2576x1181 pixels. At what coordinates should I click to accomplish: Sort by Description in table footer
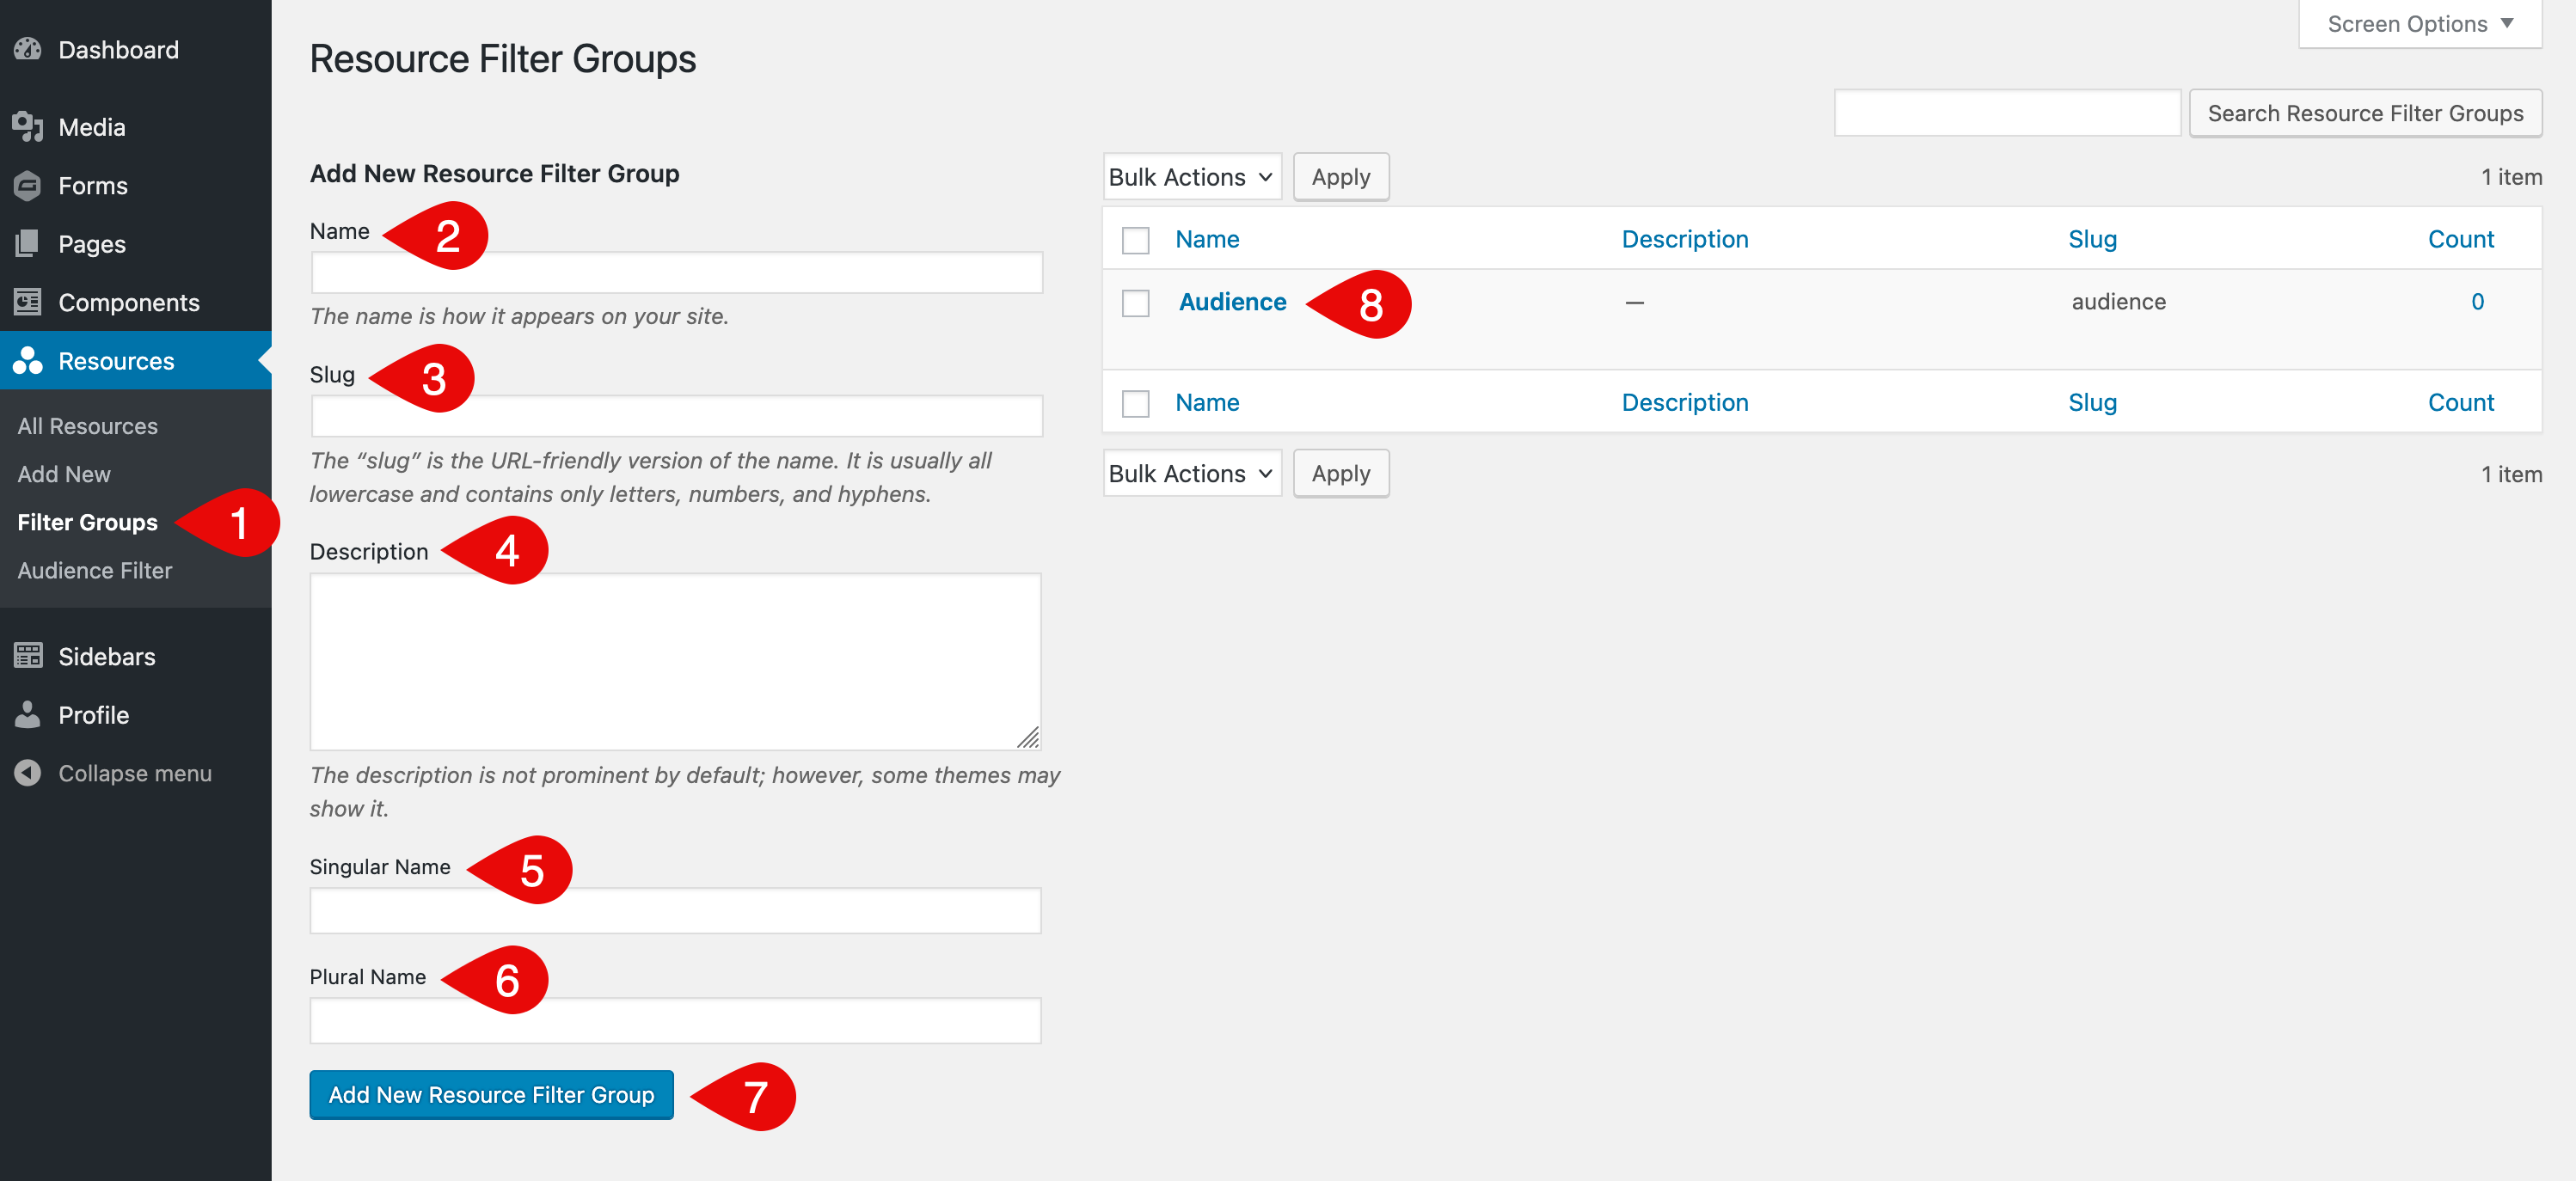click(x=1685, y=402)
